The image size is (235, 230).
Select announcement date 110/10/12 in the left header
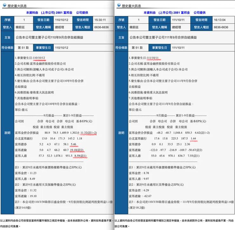coord(62,20)
